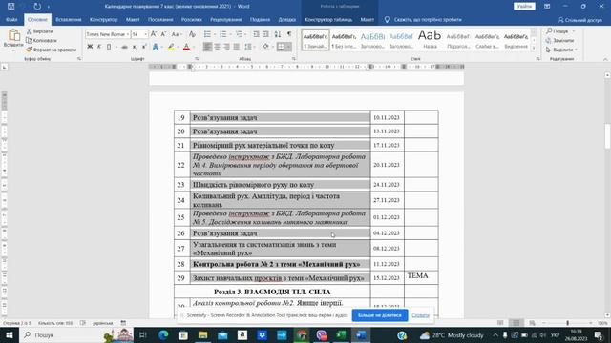Click the Замінити replace command

pos(560,40)
